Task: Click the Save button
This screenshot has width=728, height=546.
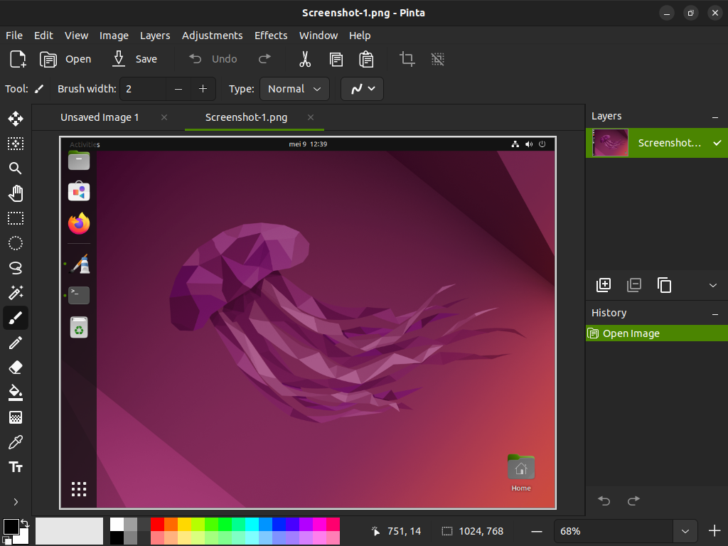Action: [x=134, y=59]
